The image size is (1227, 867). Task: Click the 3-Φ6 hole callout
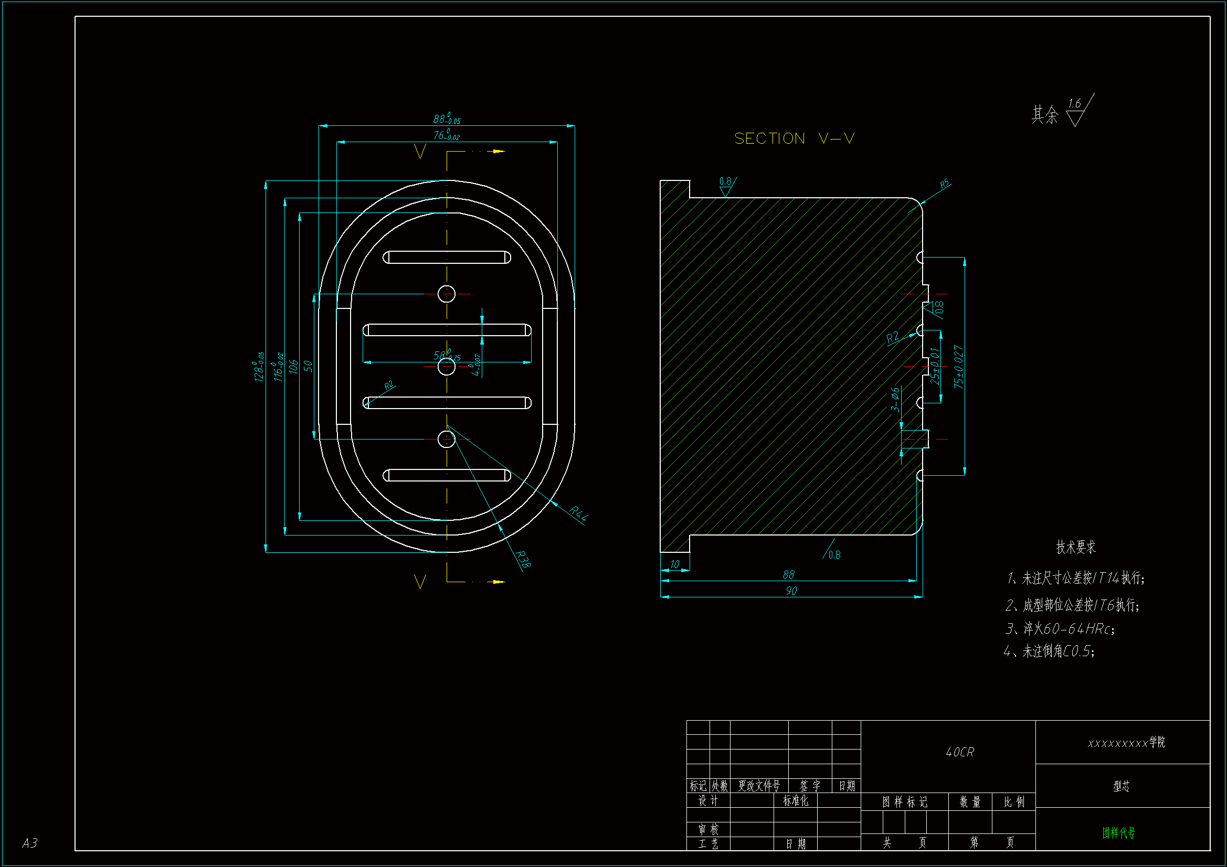[895, 399]
